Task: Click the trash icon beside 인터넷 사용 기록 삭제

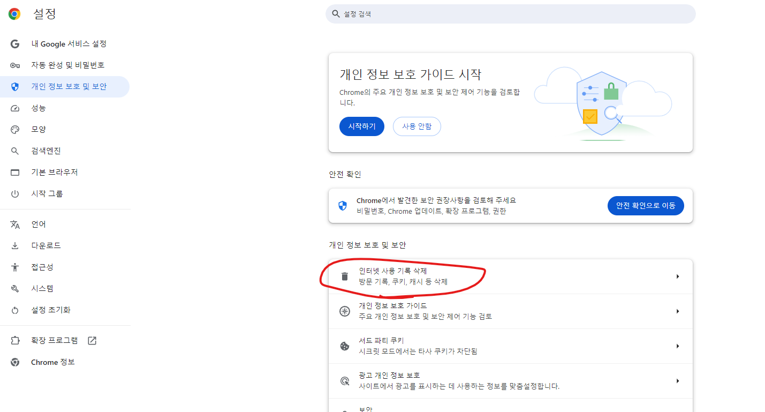Action: [344, 276]
